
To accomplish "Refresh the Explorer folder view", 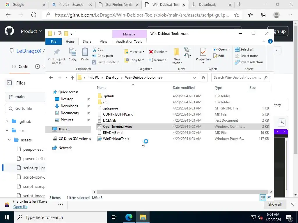I will (x=203, y=78).
